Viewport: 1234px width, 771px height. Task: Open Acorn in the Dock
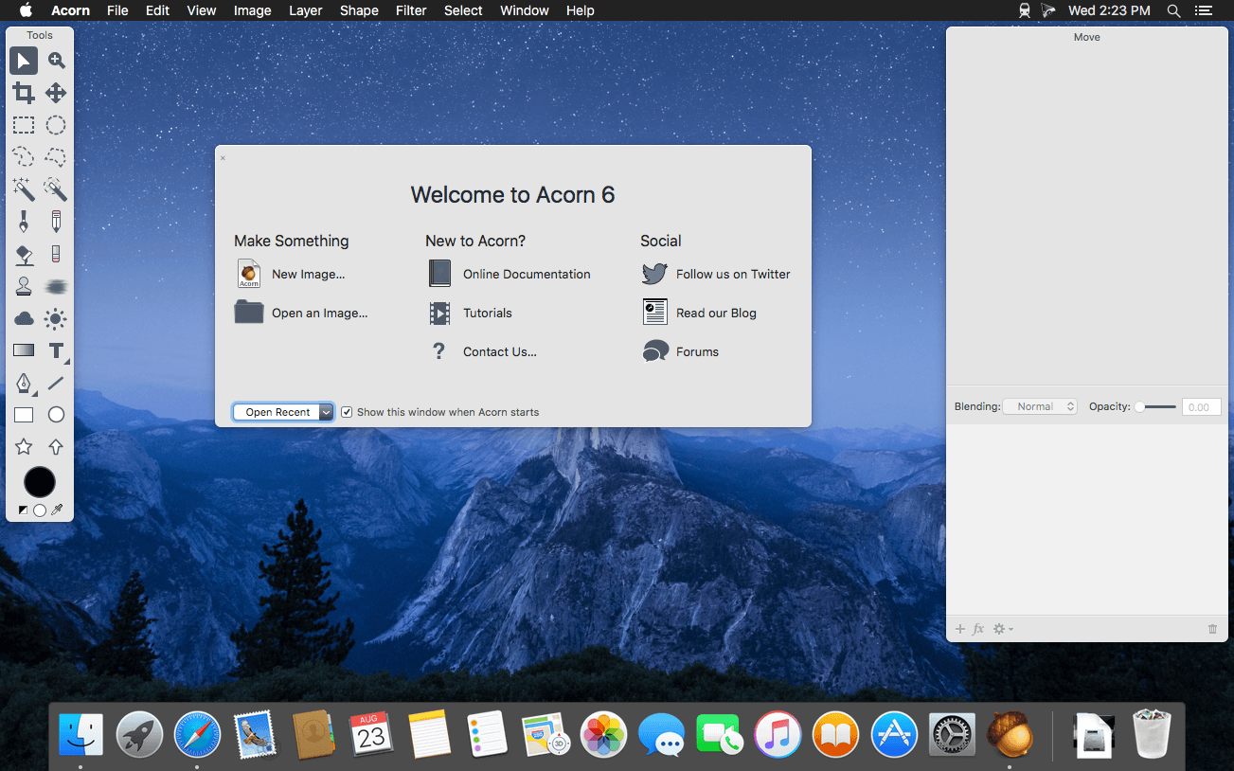coord(1010,734)
